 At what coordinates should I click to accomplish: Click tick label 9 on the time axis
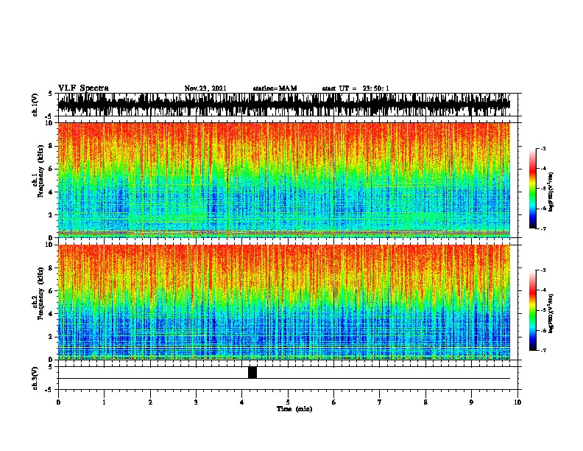[x=471, y=402]
